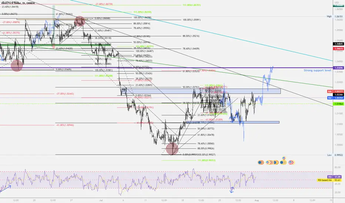The image size is (345, 203).
Task: Select the red circle drawing at the chart low
Action: [x=172, y=149]
